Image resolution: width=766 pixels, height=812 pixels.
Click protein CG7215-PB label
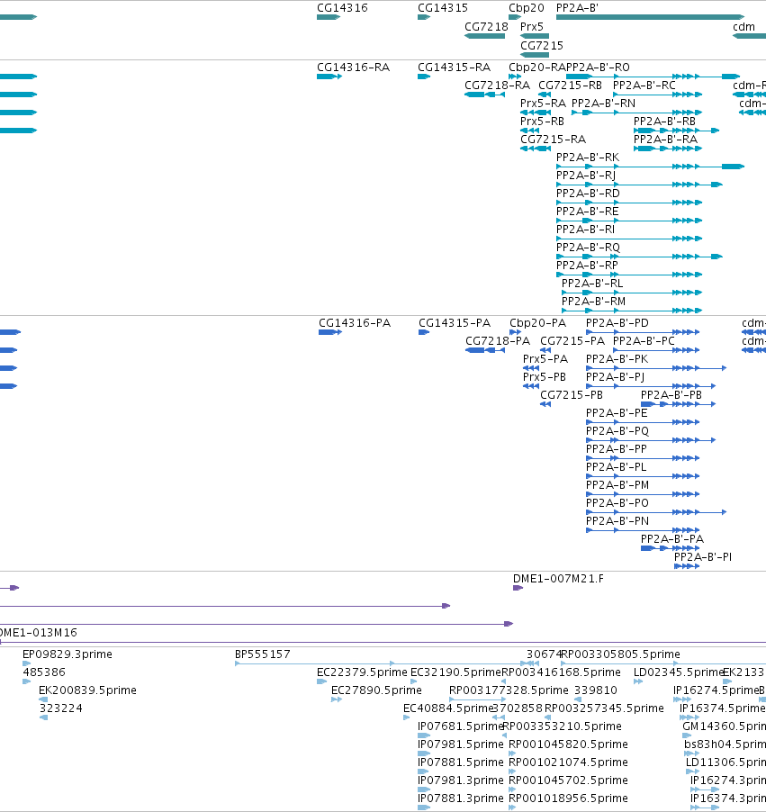tap(572, 395)
